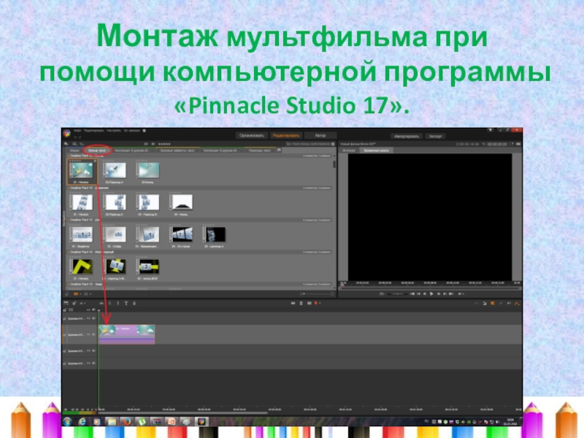Open editing mode icon at timeline toolbar end
The height and width of the screenshot is (438, 584).
[x=517, y=304]
